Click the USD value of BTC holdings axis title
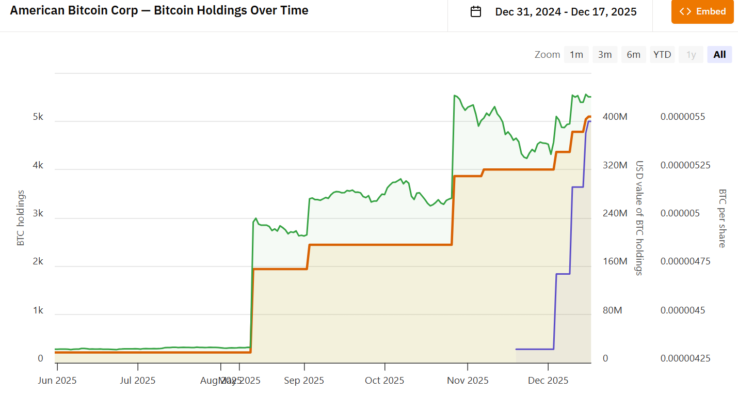738x393 pixels. pyautogui.click(x=639, y=218)
